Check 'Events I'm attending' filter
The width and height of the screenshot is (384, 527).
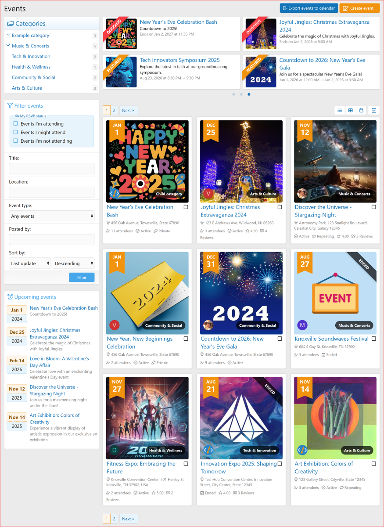tap(16, 124)
